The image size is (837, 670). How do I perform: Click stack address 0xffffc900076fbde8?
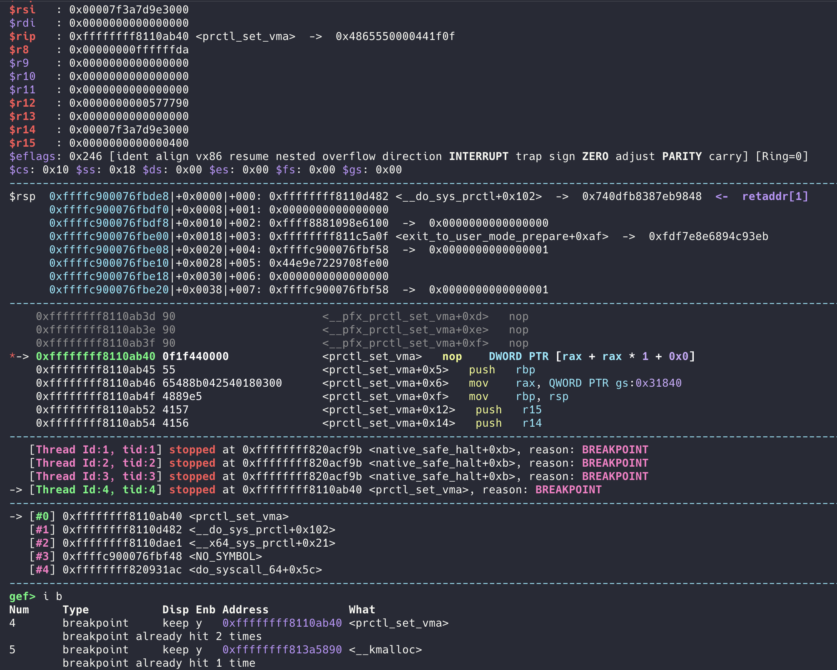(x=109, y=196)
